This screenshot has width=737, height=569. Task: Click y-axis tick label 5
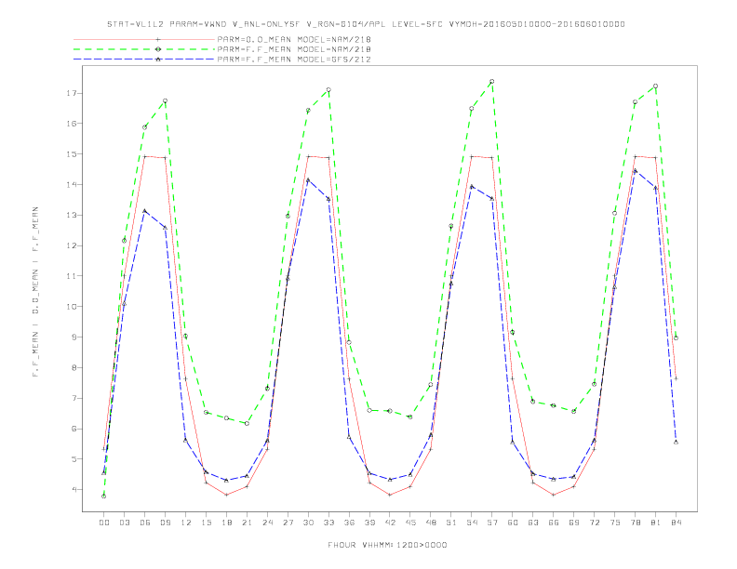tap(74, 459)
